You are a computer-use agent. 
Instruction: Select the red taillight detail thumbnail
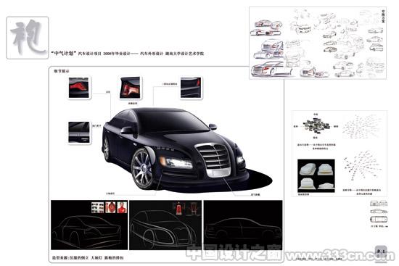tap(79, 88)
